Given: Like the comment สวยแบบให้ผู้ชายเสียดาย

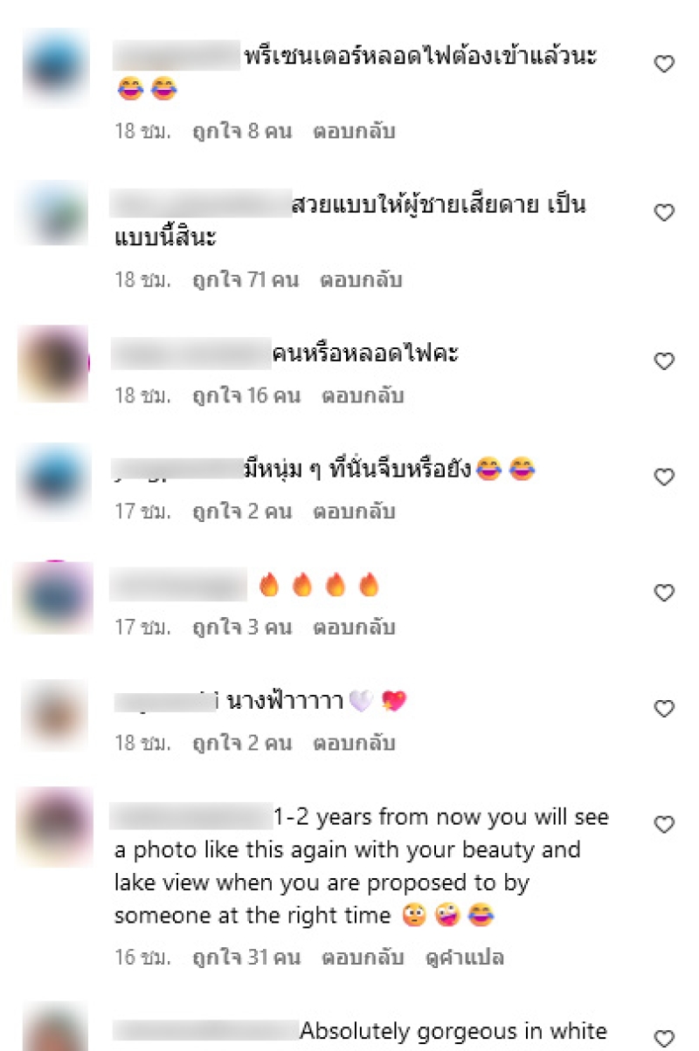Looking at the screenshot, I should (x=665, y=212).
